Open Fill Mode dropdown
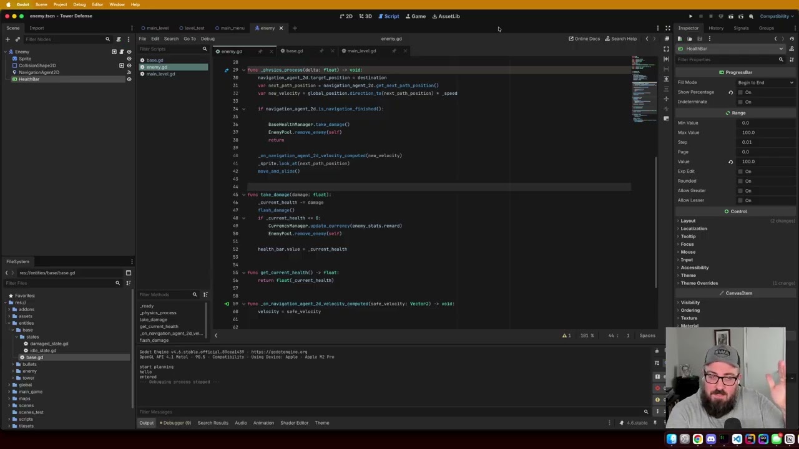799x449 pixels. tap(766, 82)
